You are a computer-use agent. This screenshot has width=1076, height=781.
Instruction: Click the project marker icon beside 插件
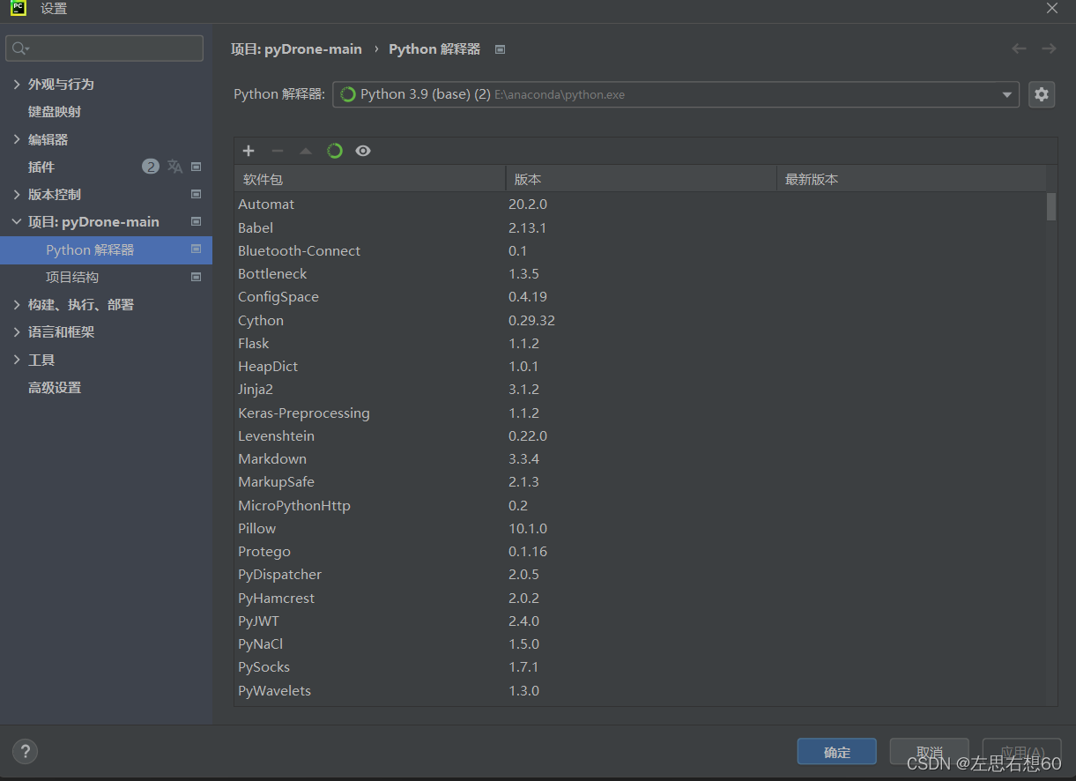coord(197,167)
